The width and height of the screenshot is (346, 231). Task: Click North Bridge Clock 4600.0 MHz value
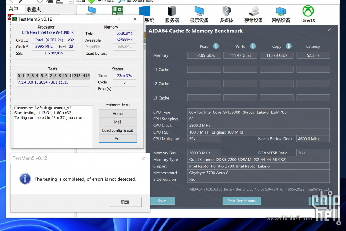click(313, 139)
